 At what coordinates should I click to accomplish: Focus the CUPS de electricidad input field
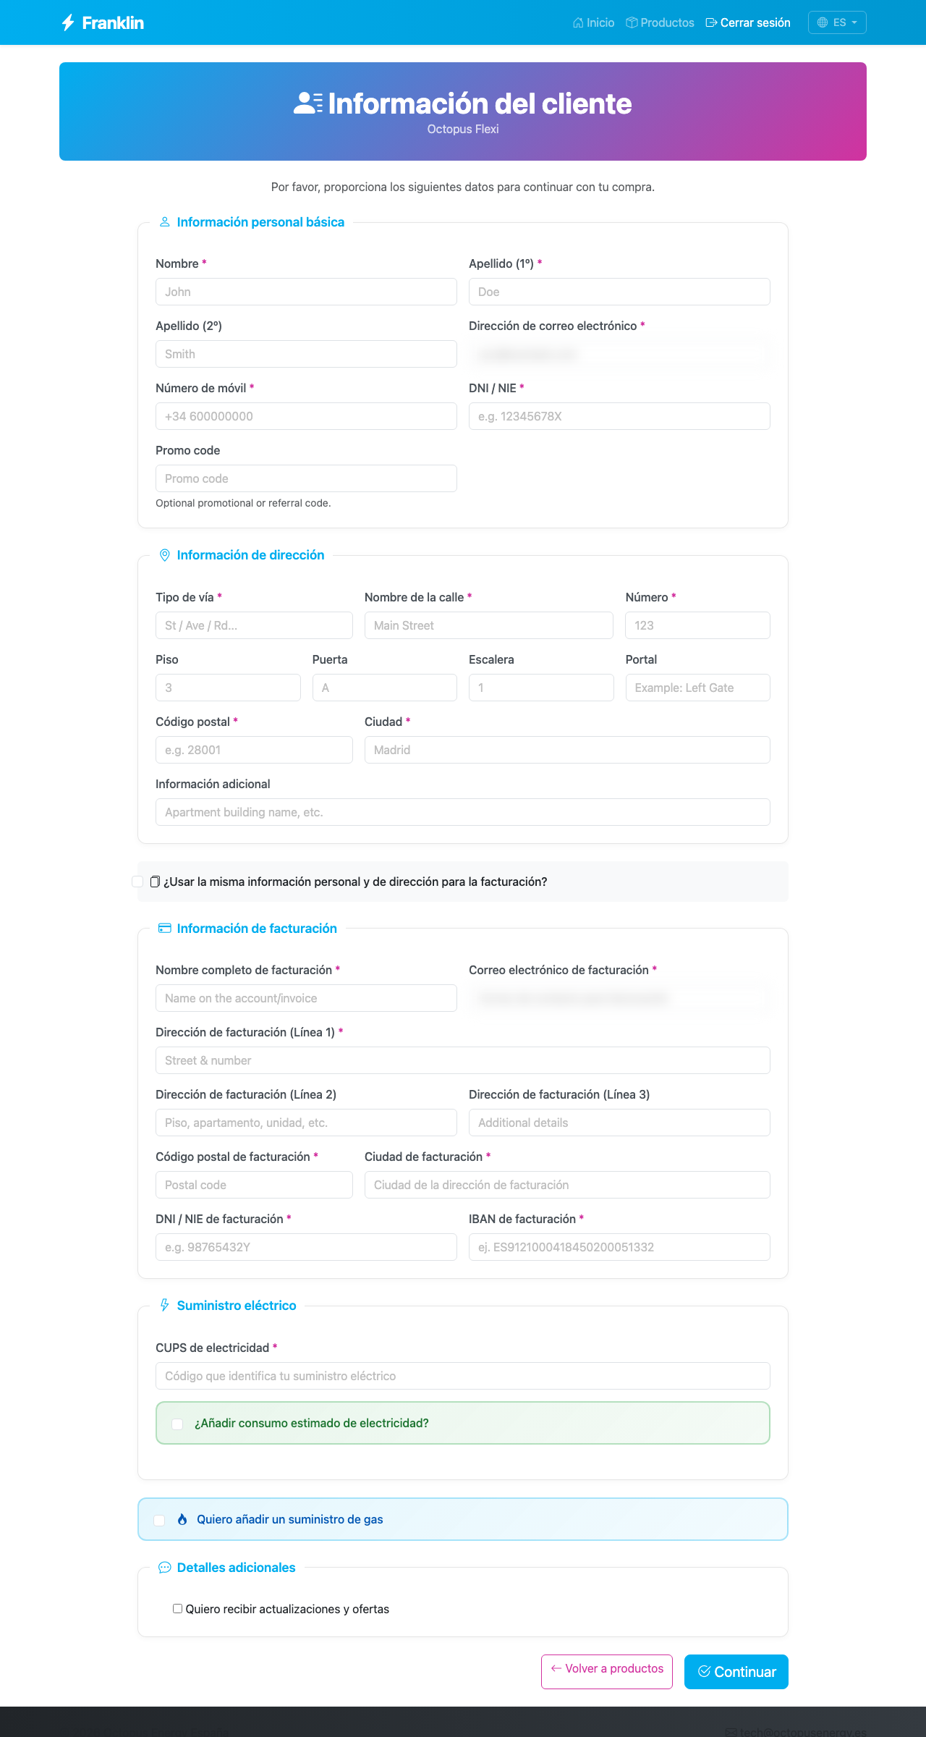point(463,1376)
